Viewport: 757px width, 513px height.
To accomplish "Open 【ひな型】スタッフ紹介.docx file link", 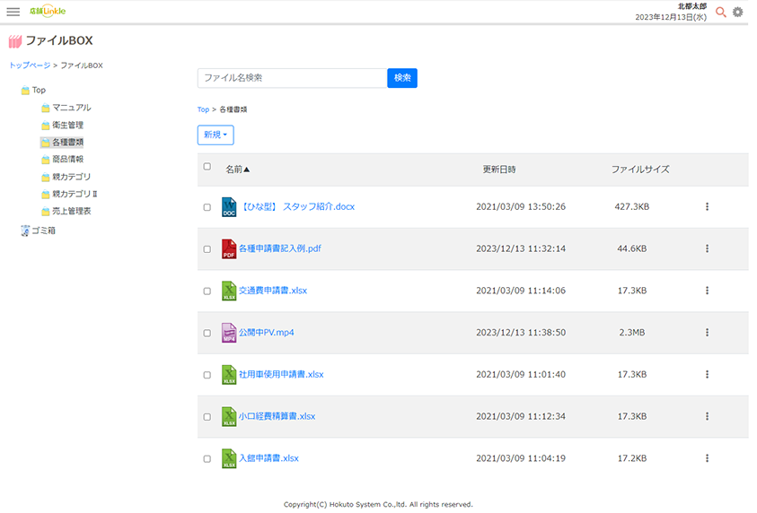I will tap(297, 207).
